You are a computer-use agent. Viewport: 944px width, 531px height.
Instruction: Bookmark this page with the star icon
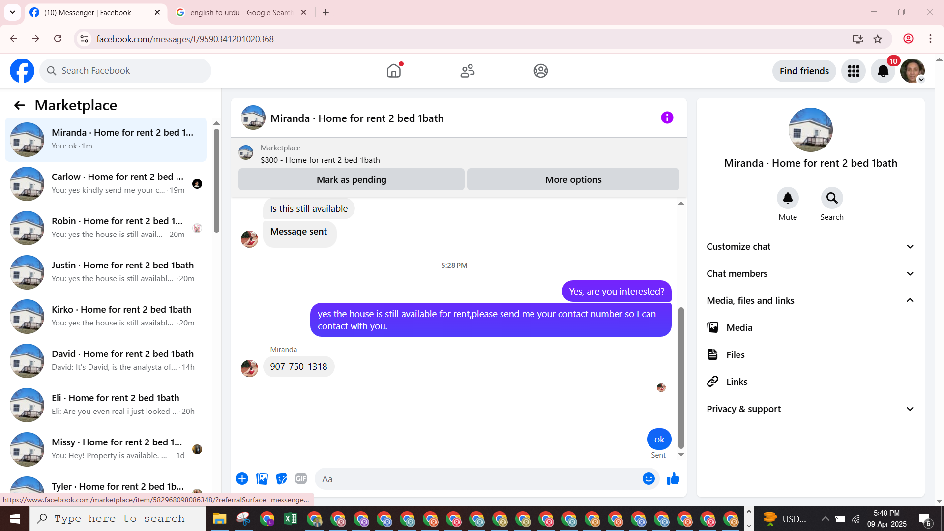click(878, 39)
